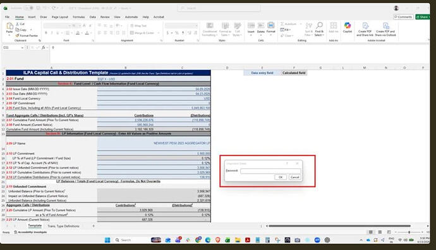Toggle the AutoSave switch
Viewport: 436px width, 250px height.
tap(28, 8)
